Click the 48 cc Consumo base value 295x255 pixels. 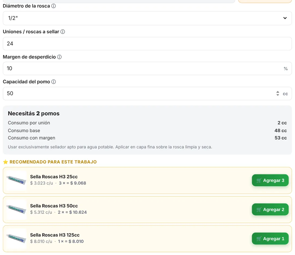click(x=281, y=131)
